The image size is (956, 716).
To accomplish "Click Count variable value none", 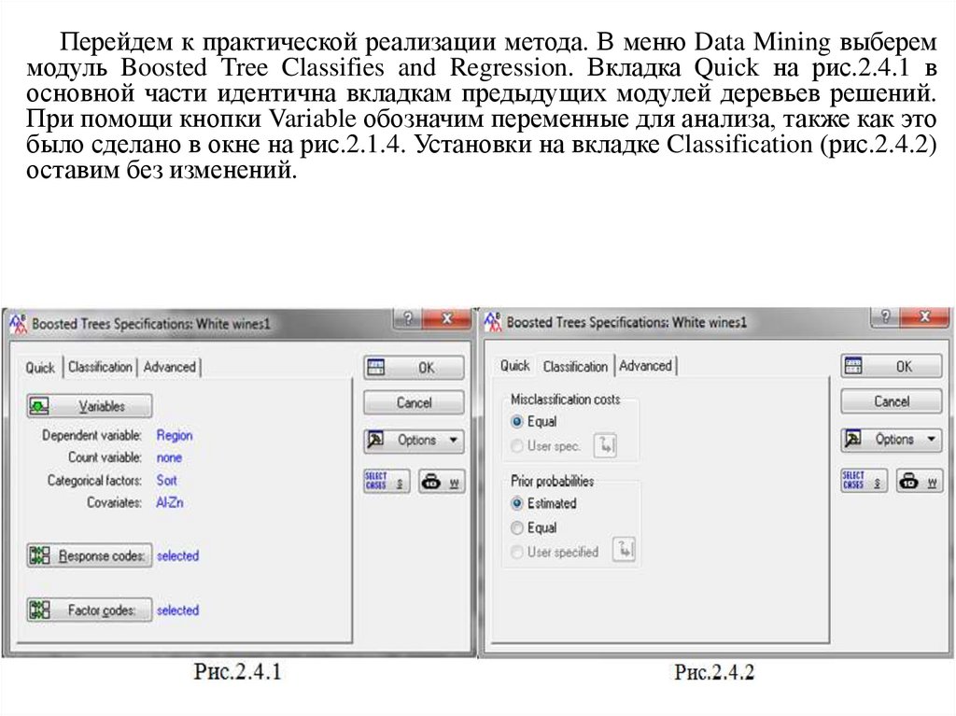I will [x=169, y=457].
